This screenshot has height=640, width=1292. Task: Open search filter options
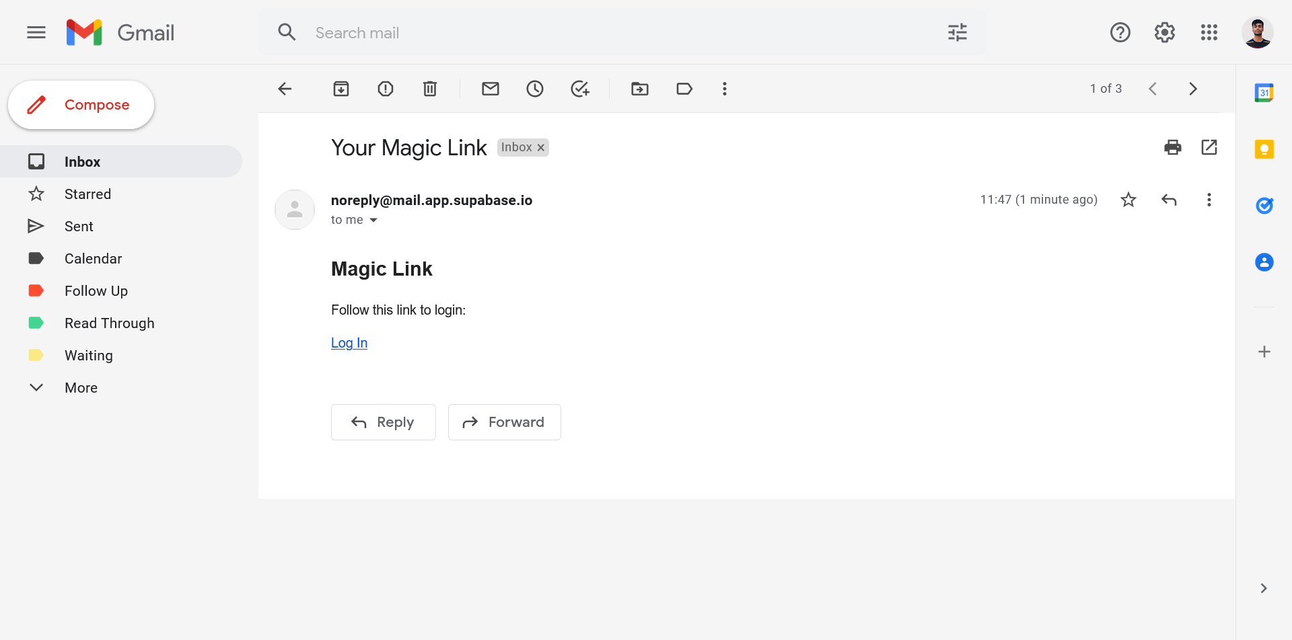(x=957, y=32)
